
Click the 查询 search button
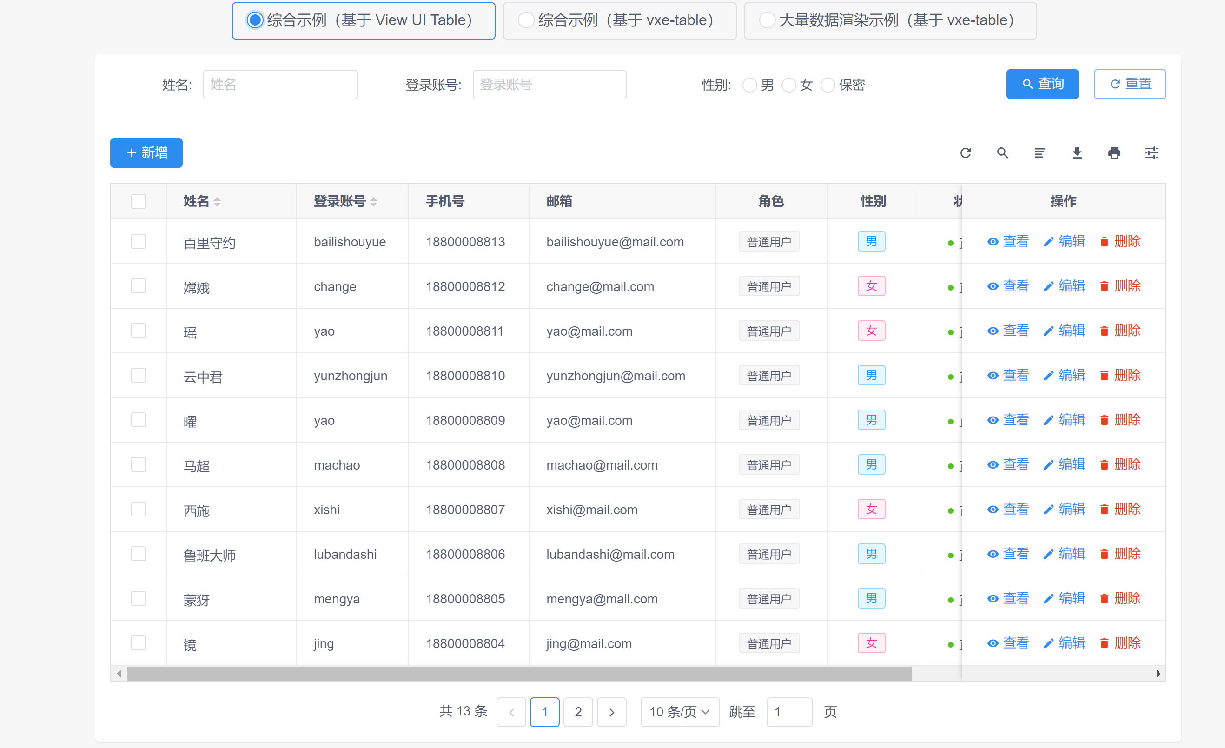[x=1043, y=84]
